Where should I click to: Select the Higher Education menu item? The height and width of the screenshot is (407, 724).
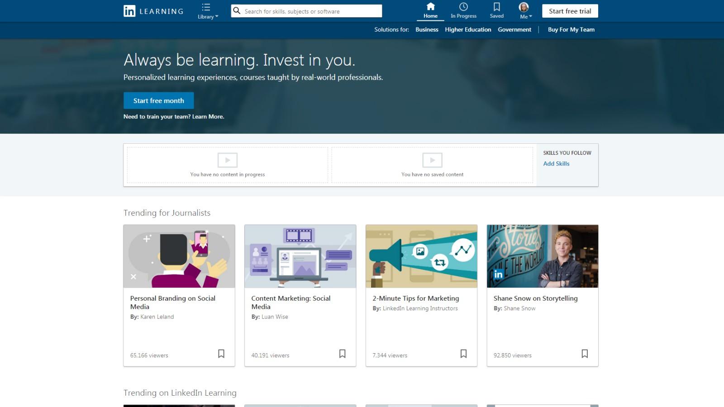coord(468,30)
